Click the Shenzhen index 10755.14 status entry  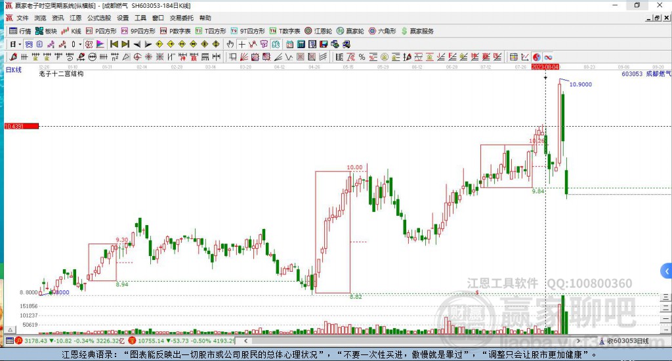pyautogui.click(x=182, y=341)
